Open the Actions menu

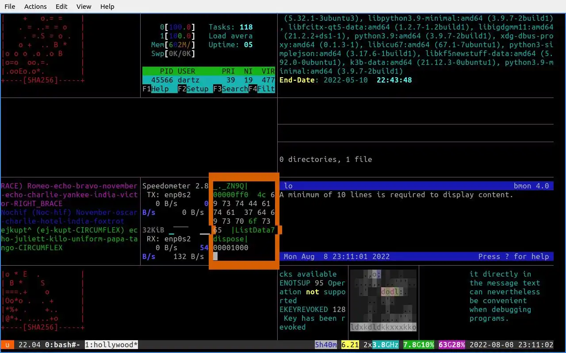point(35,6)
